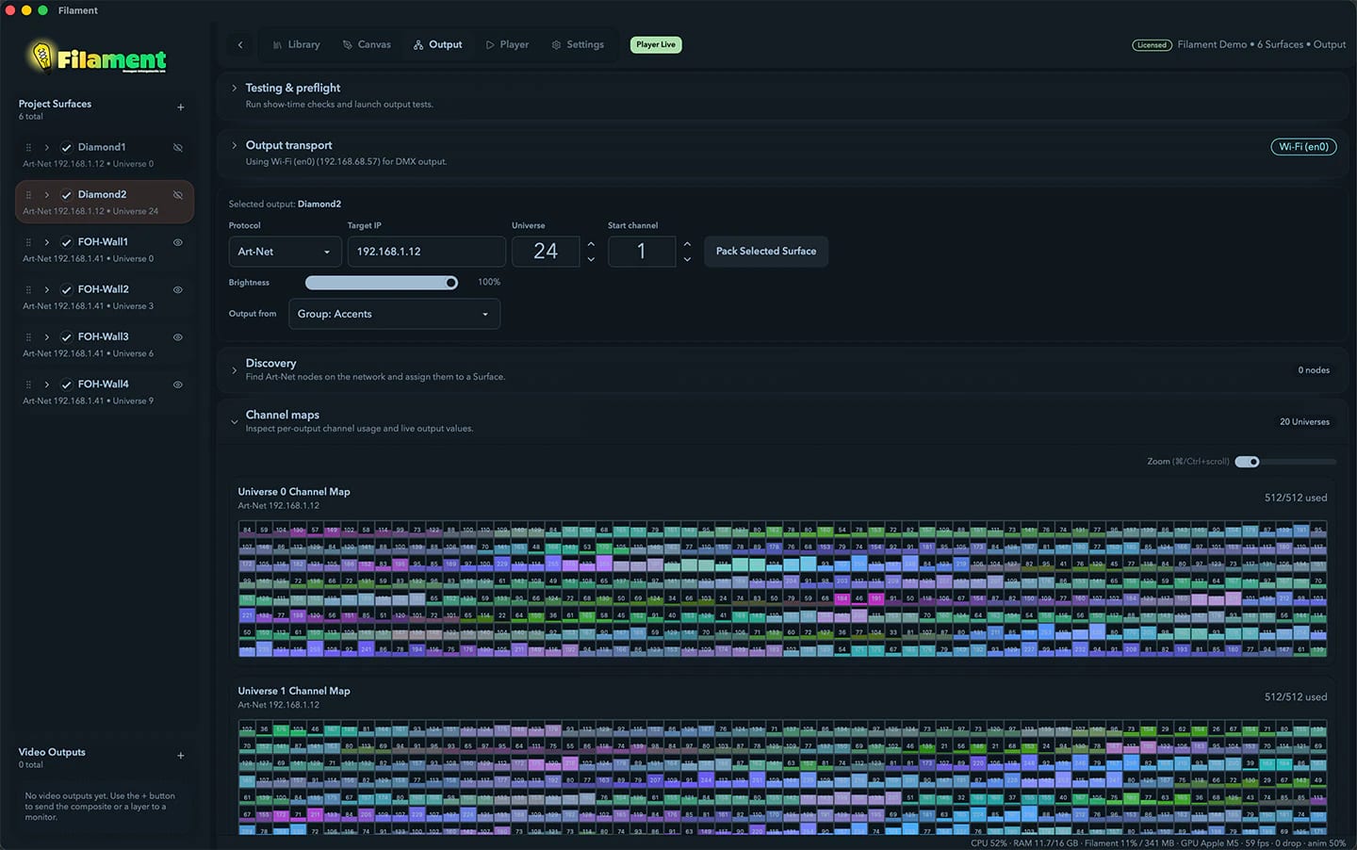This screenshot has height=850, width=1357.
Task: Open the Art-Net protocol dropdown
Action: pyautogui.click(x=285, y=252)
